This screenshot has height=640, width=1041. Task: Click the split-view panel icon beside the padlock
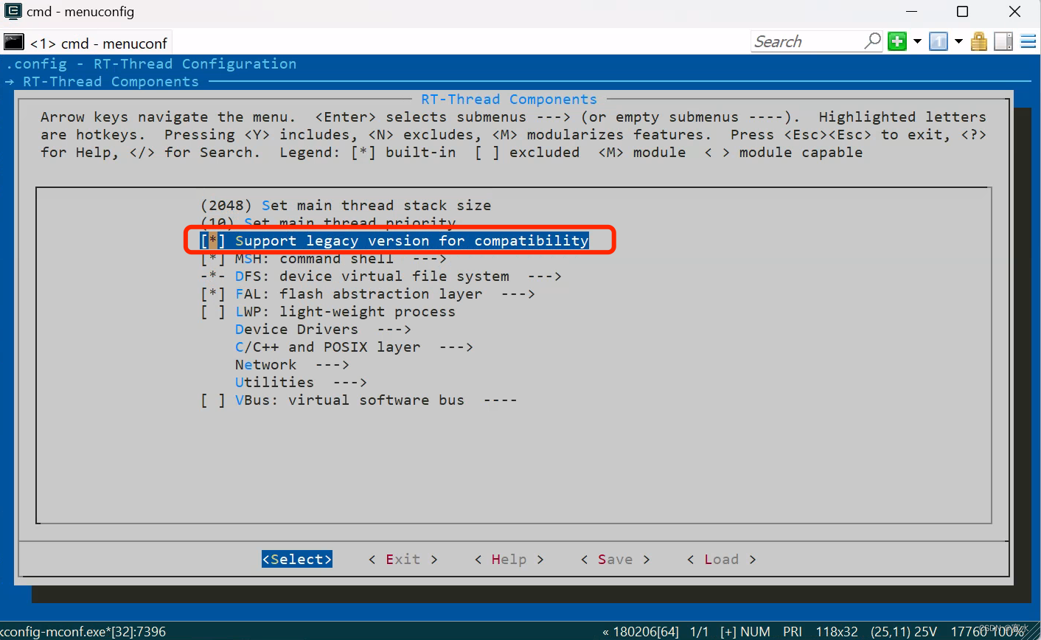click(x=1003, y=41)
